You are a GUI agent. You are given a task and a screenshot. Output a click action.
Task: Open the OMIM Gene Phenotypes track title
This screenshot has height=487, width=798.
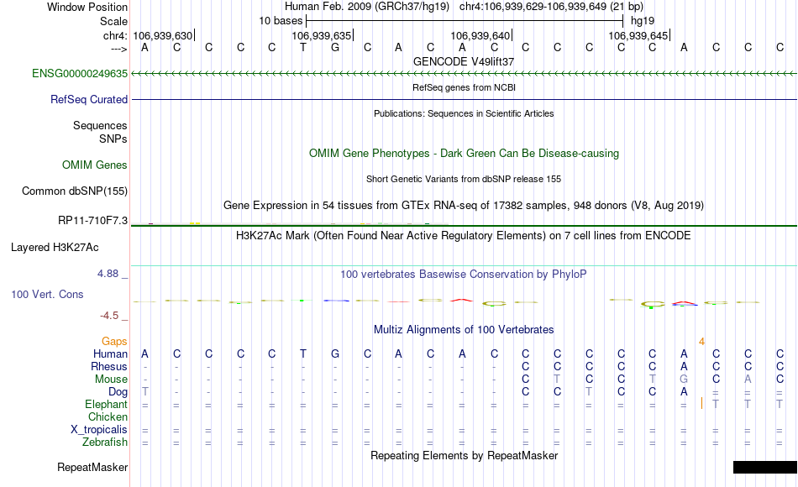coord(464,153)
